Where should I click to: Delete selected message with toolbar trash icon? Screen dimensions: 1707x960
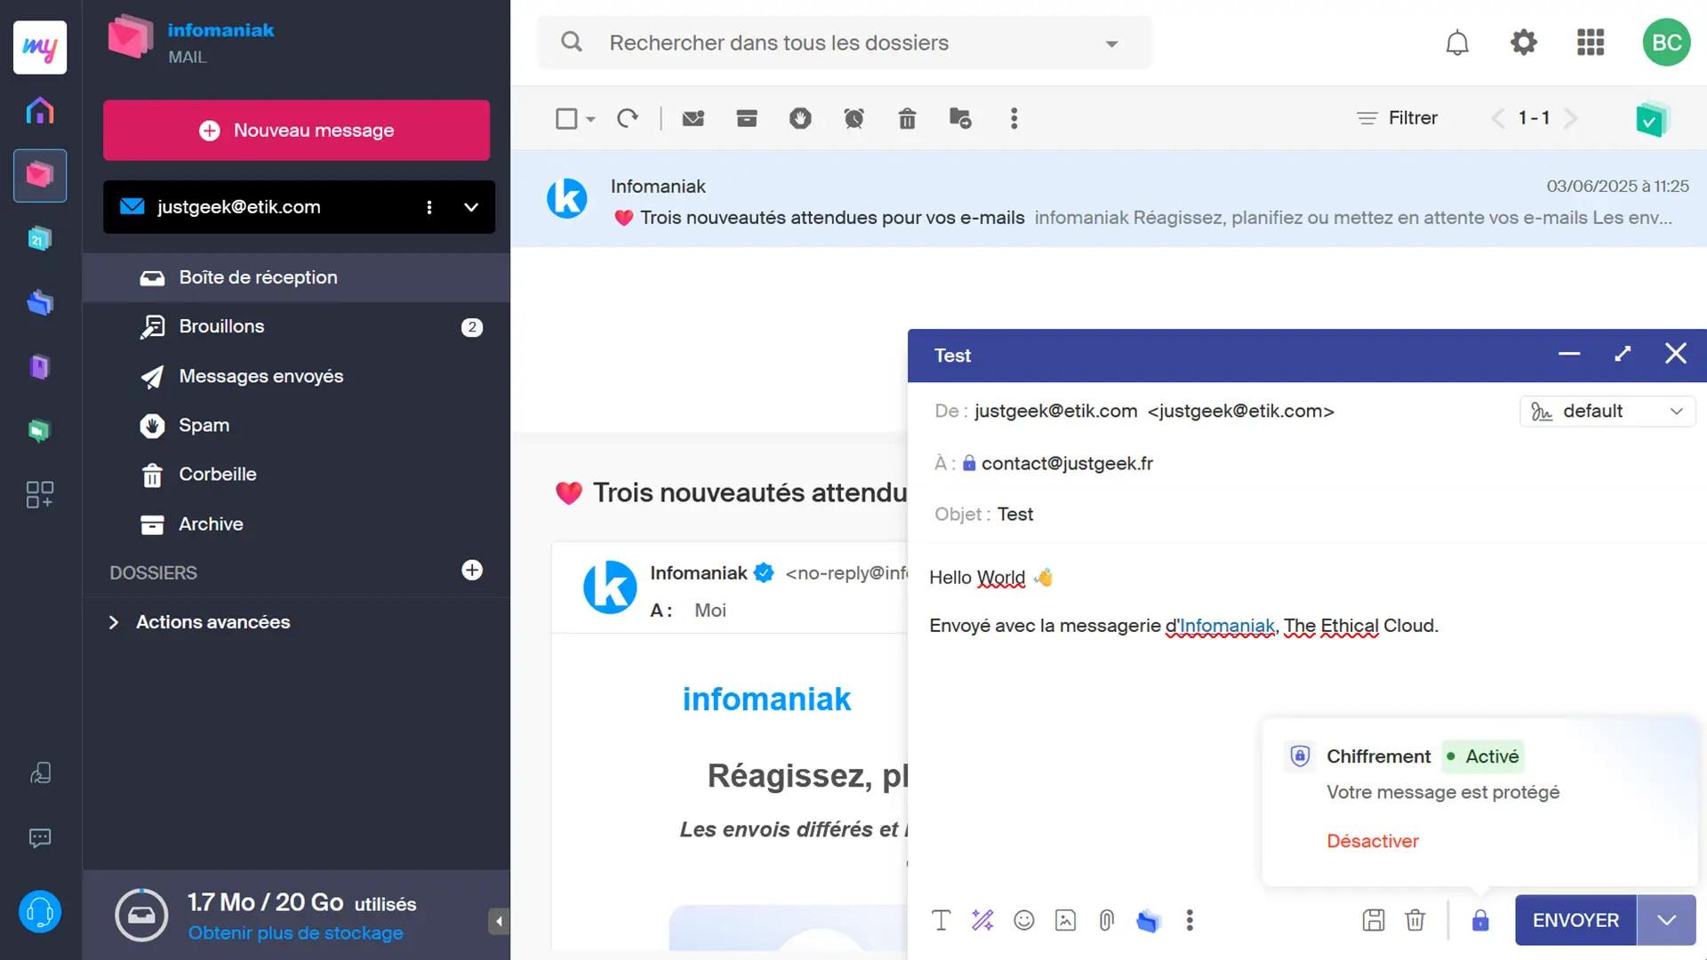[x=907, y=118]
